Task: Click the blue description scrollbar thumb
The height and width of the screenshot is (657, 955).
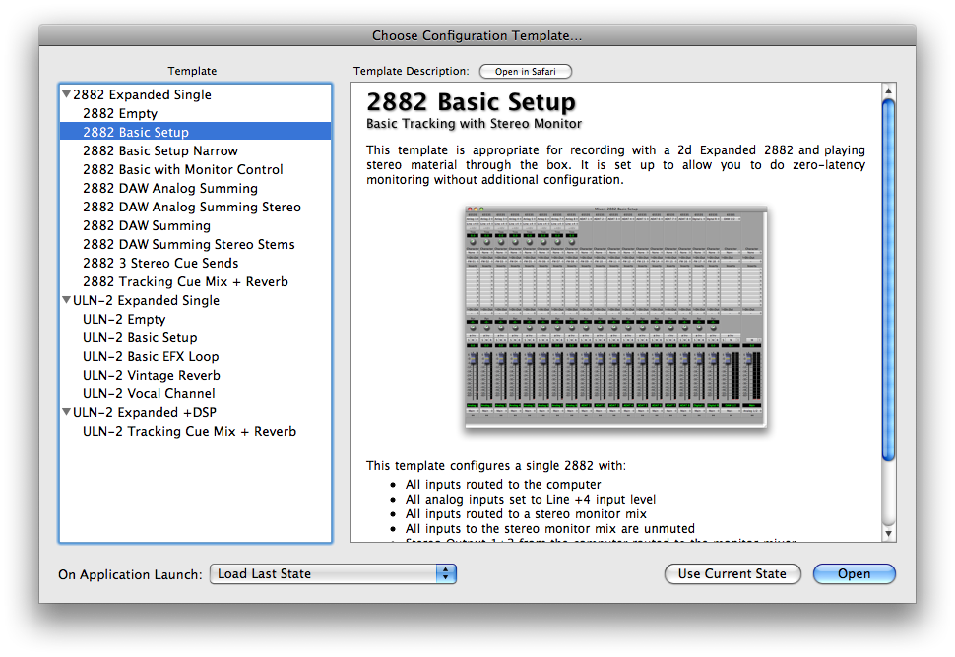Action: (889, 280)
